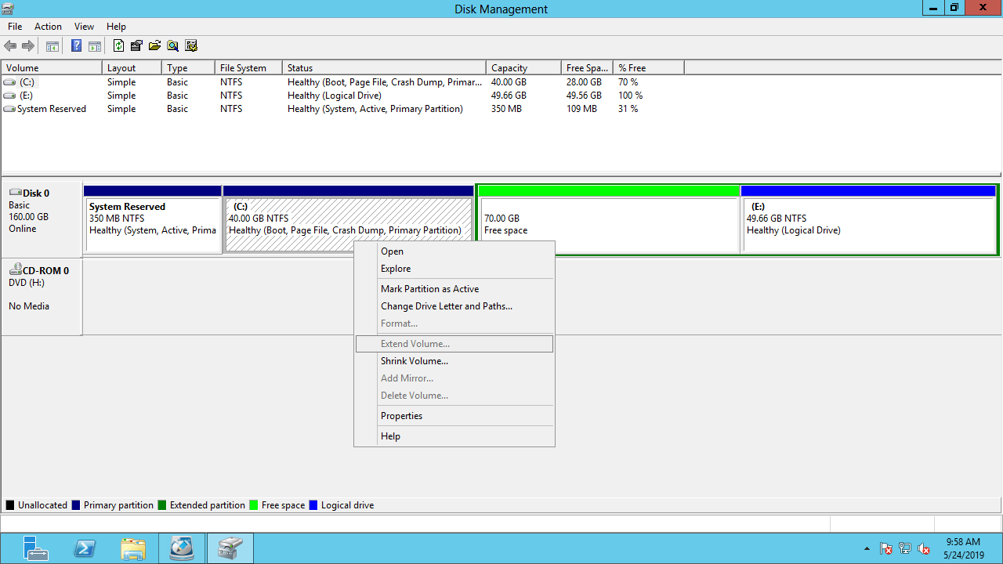Click the green Free space legend swatch
1003x564 pixels.
[x=254, y=505]
